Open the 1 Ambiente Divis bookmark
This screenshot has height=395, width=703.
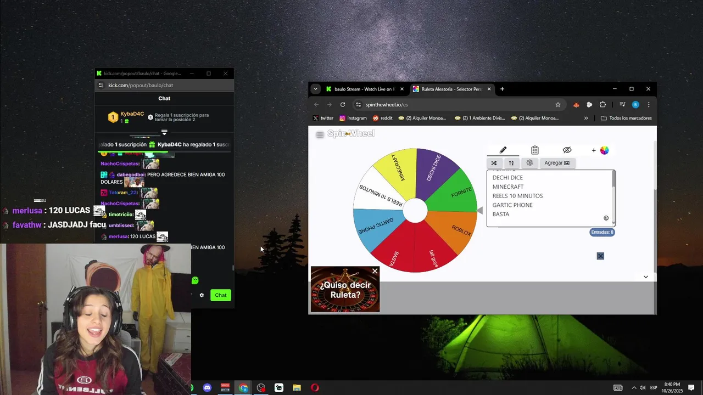479,118
